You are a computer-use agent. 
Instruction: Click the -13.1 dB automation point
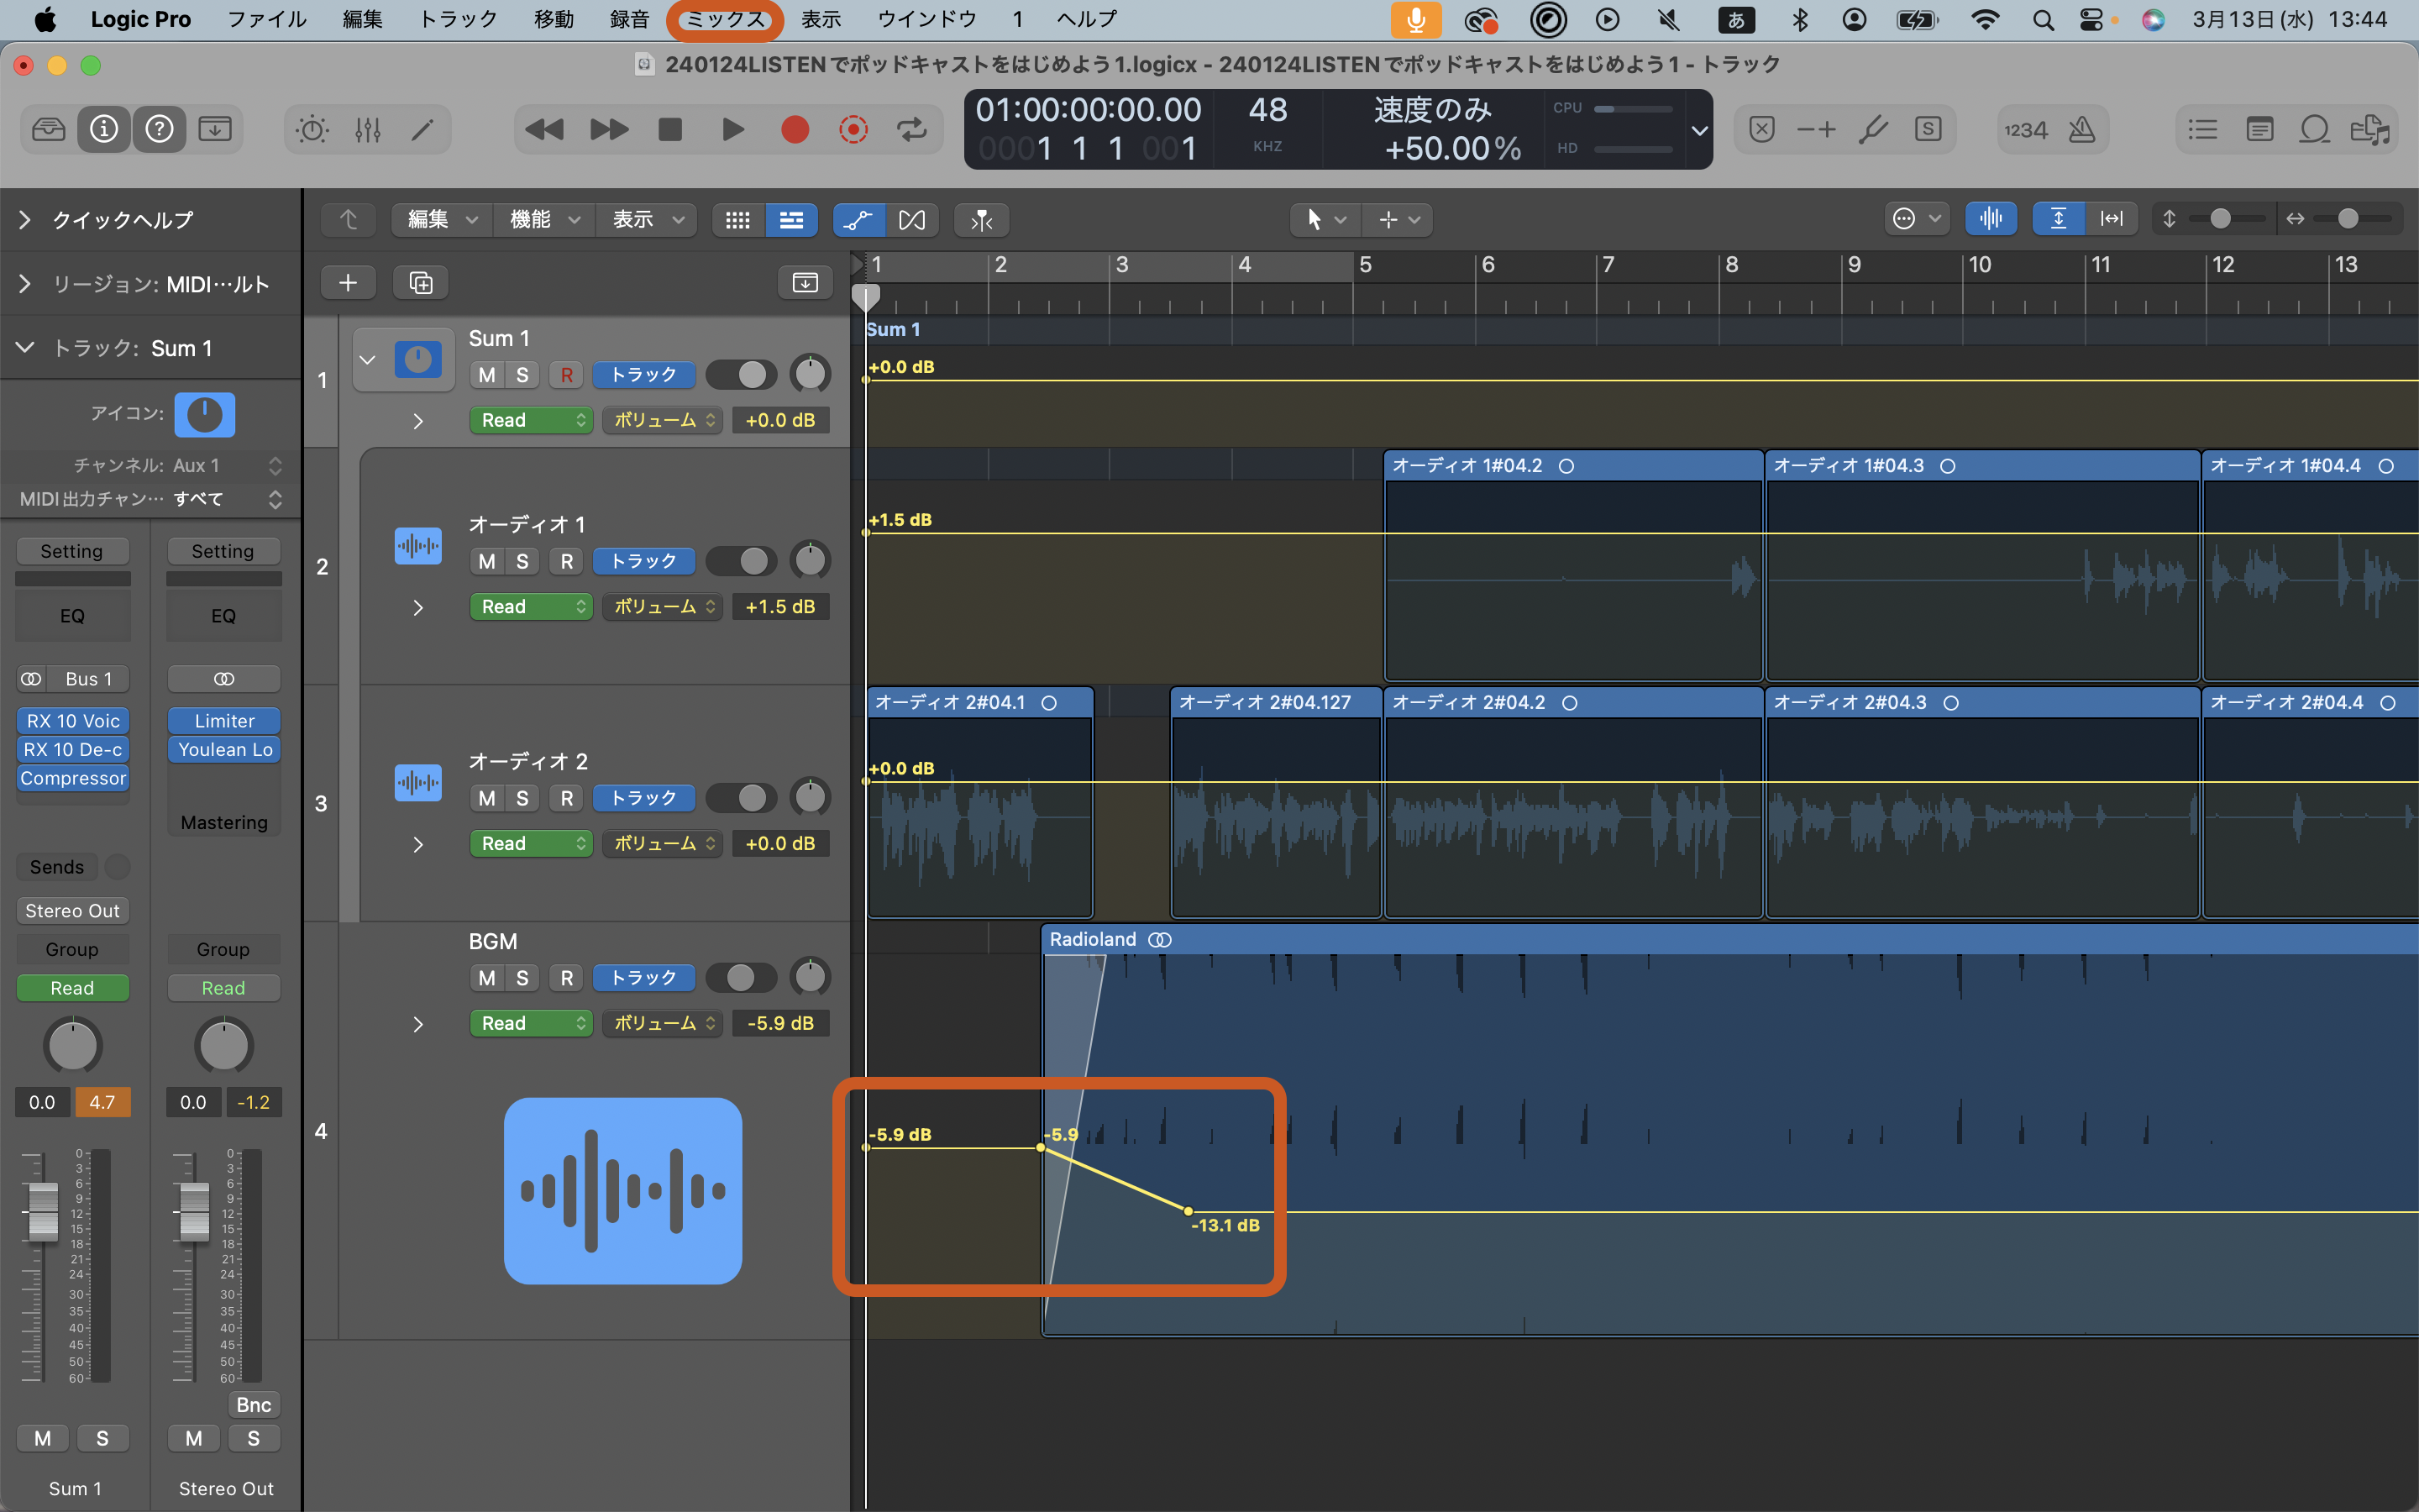click(1188, 1211)
